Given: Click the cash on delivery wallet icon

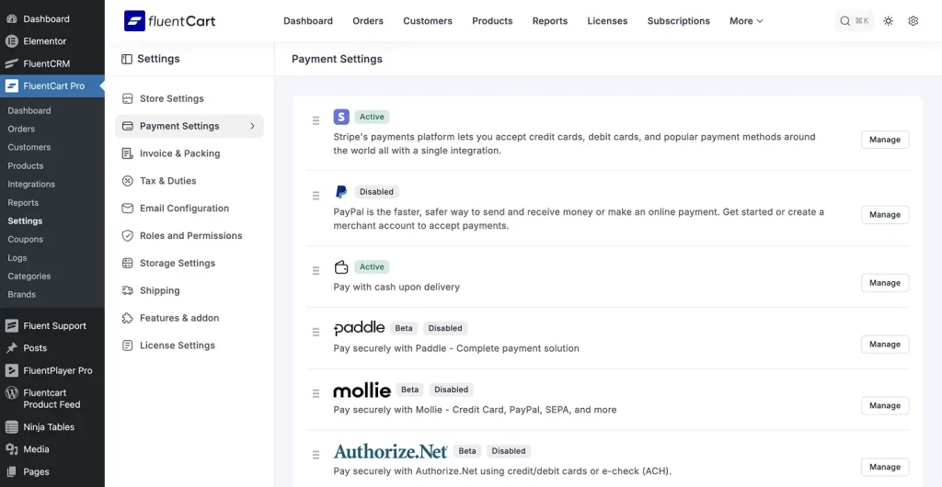Looking at the screenshot, I should coord(341,266).
